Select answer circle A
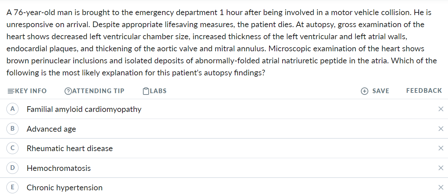The width and height of the screenshot is (448, 194). (12, 109)
